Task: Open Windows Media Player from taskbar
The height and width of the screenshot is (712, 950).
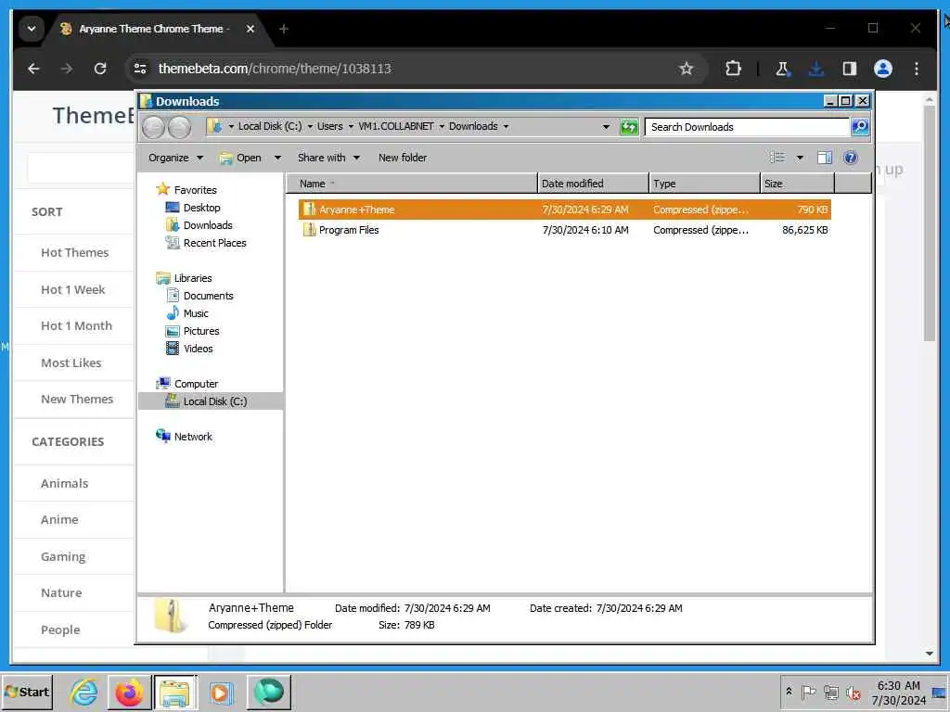Action: coord(221,692)
